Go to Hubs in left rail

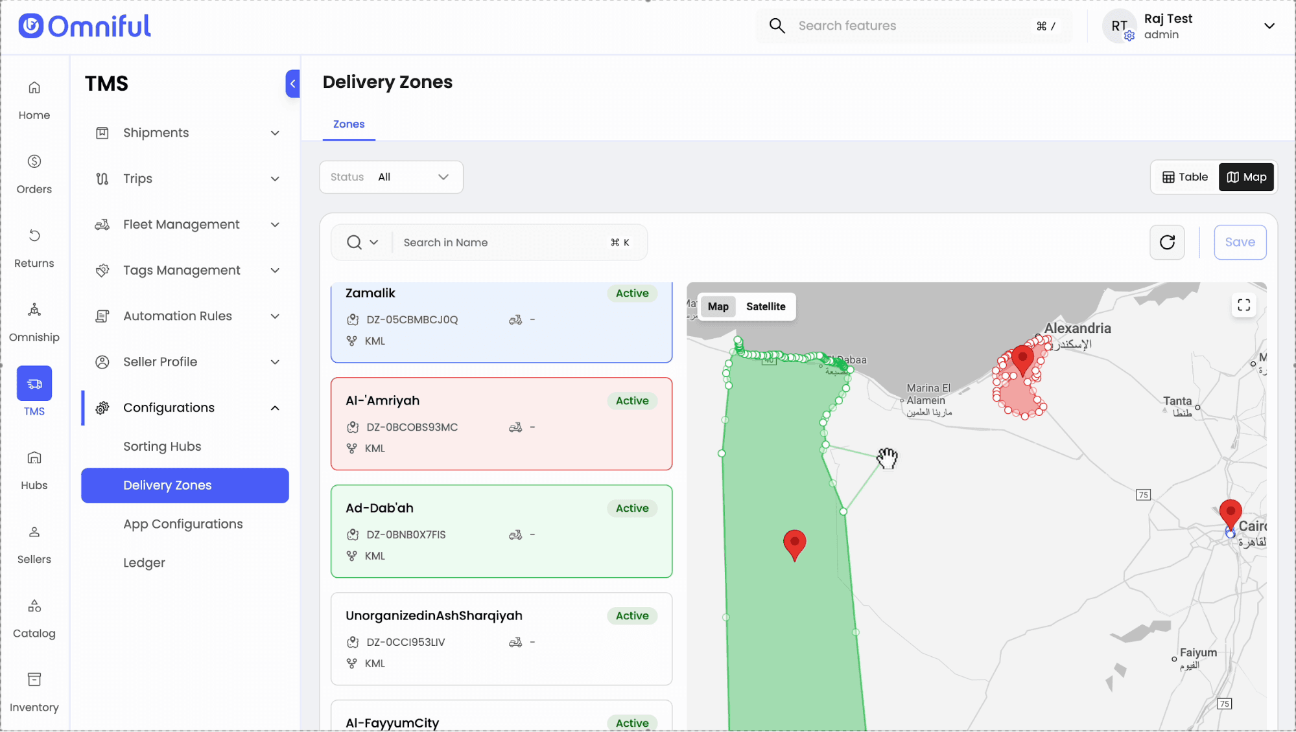pos(34,470)
